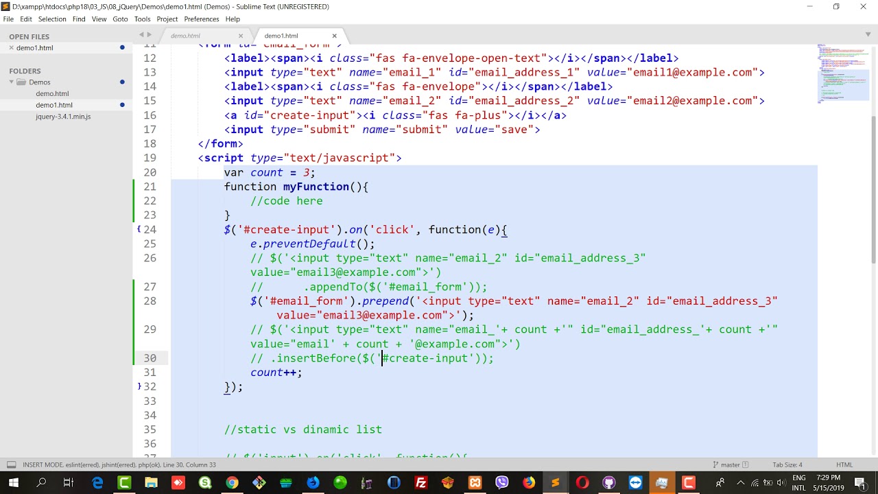Close the demo.html tab
Screen dimensions: 878x494
pyautogui.click(x=241, y=36)
